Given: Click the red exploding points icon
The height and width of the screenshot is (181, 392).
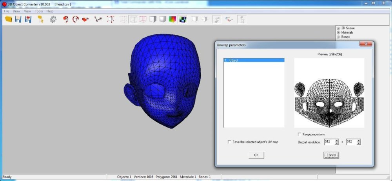Looking at the screenshot, I should coord(111,19).
